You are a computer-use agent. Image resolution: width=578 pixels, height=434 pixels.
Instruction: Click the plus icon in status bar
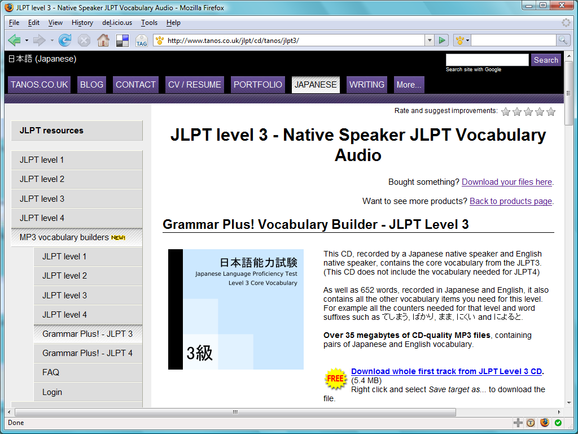click(518, 423)
